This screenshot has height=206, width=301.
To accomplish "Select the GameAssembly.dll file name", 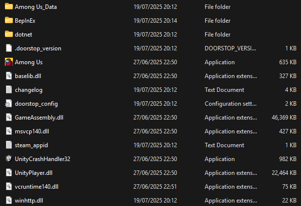I will 39,118.
